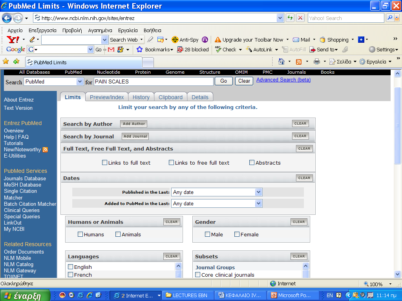Open the Details tab

200,97
